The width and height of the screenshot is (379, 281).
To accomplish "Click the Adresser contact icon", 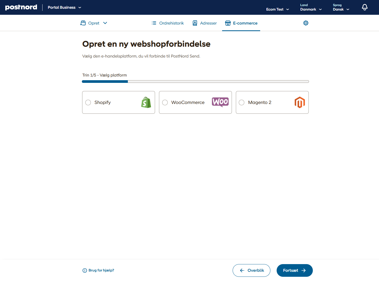I will [x=195, y=23].
